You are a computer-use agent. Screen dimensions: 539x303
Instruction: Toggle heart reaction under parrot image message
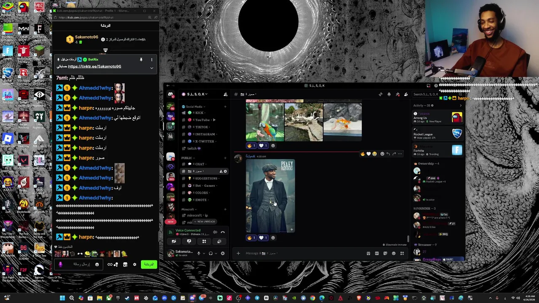tap(263, 146)
